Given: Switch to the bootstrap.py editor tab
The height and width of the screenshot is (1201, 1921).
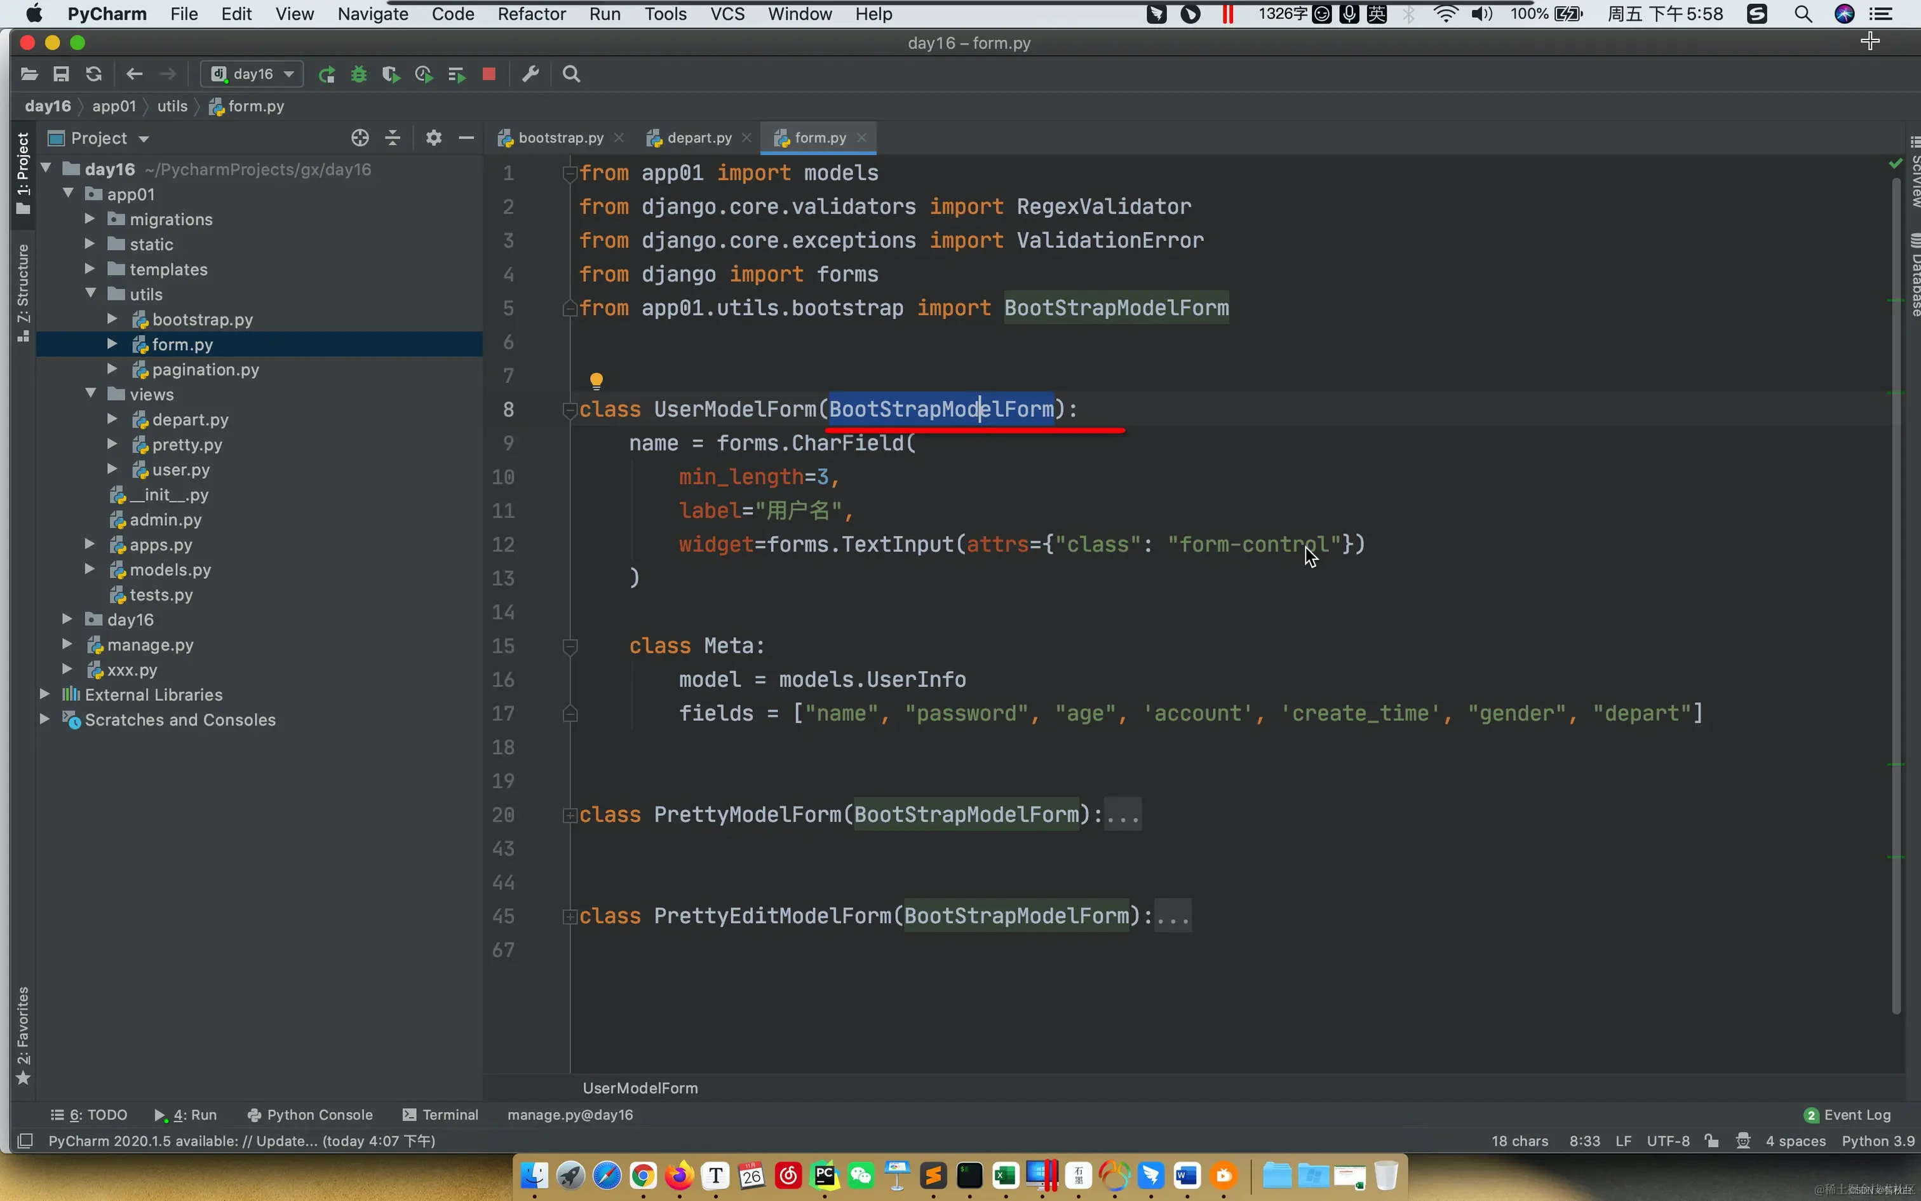Looking at the screenshot, I should point(560,139).
